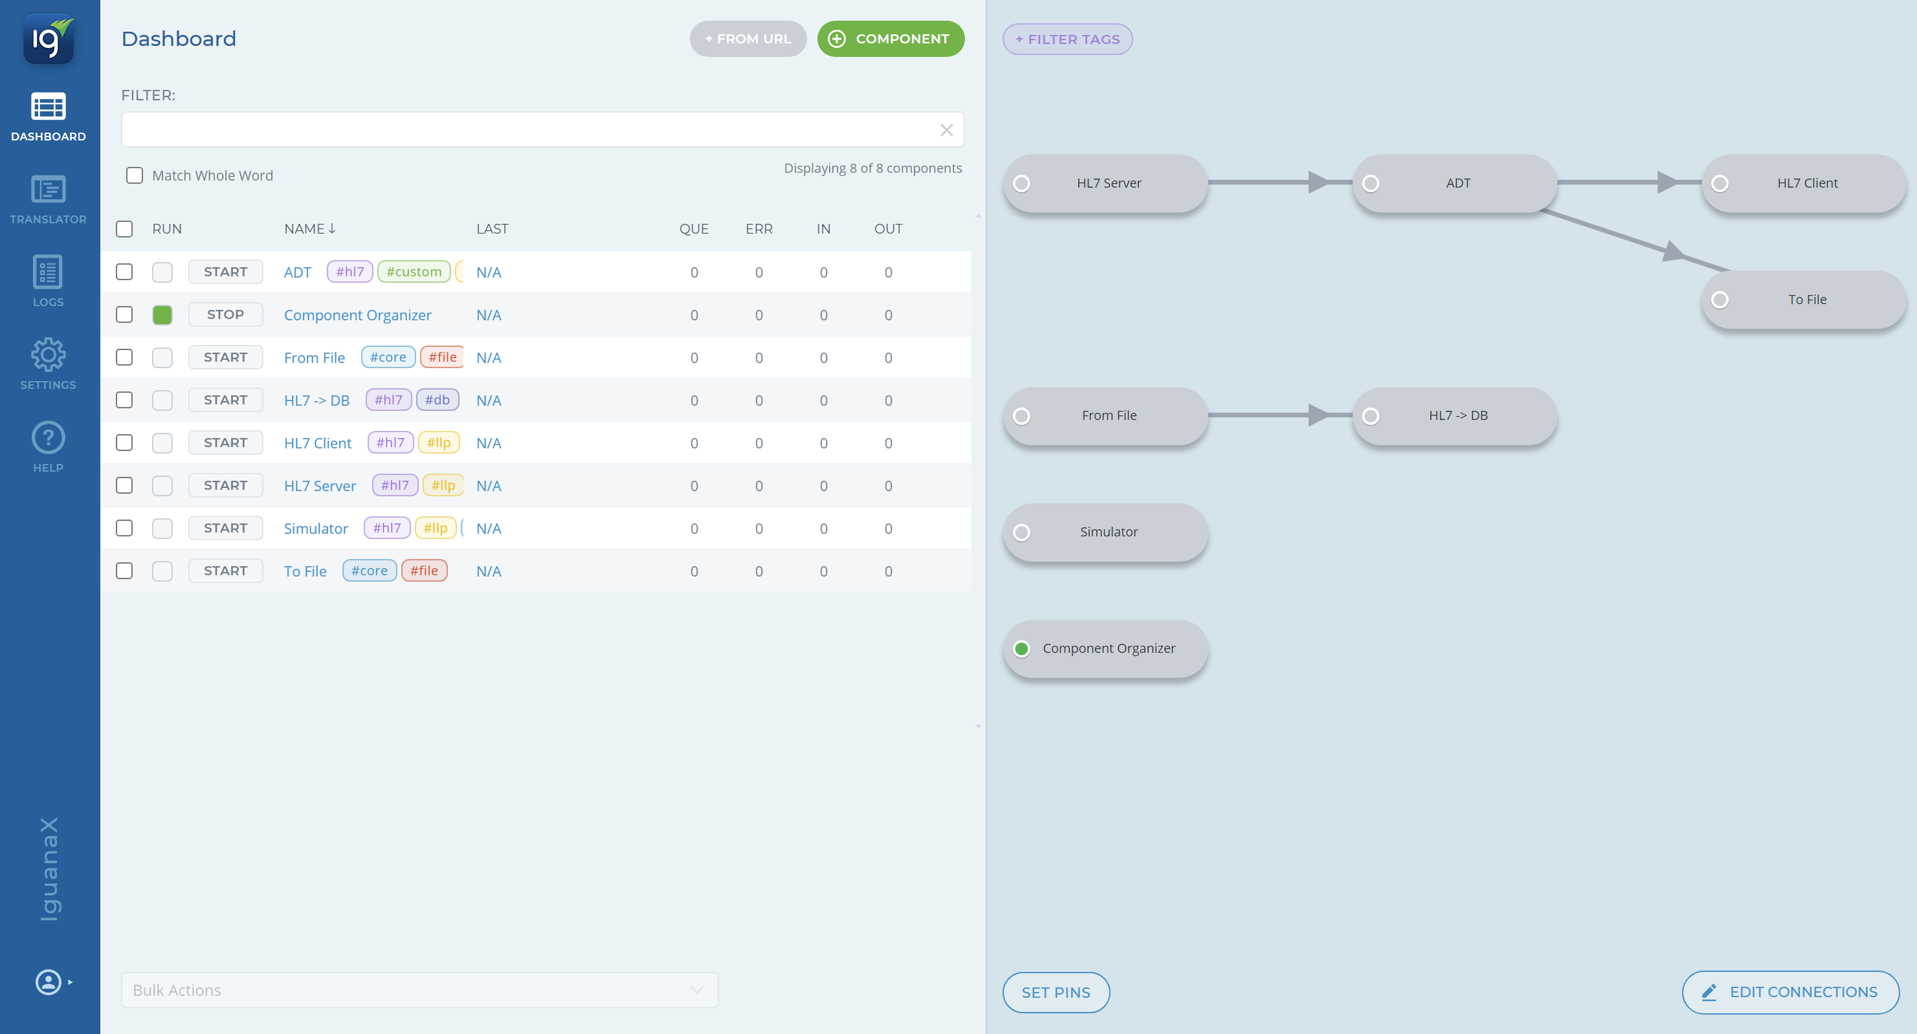Open the user account icon
1917x1034 pixels.
[x=48, y=982]
